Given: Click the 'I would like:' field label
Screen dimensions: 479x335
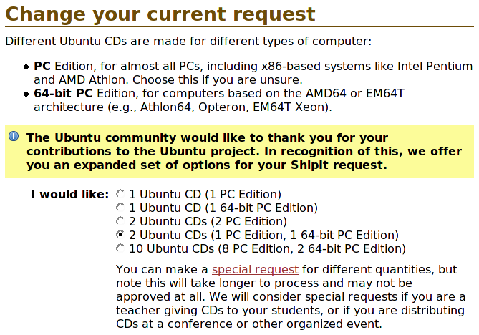Looking at the screenshot, I should click(x=70, y=194).
